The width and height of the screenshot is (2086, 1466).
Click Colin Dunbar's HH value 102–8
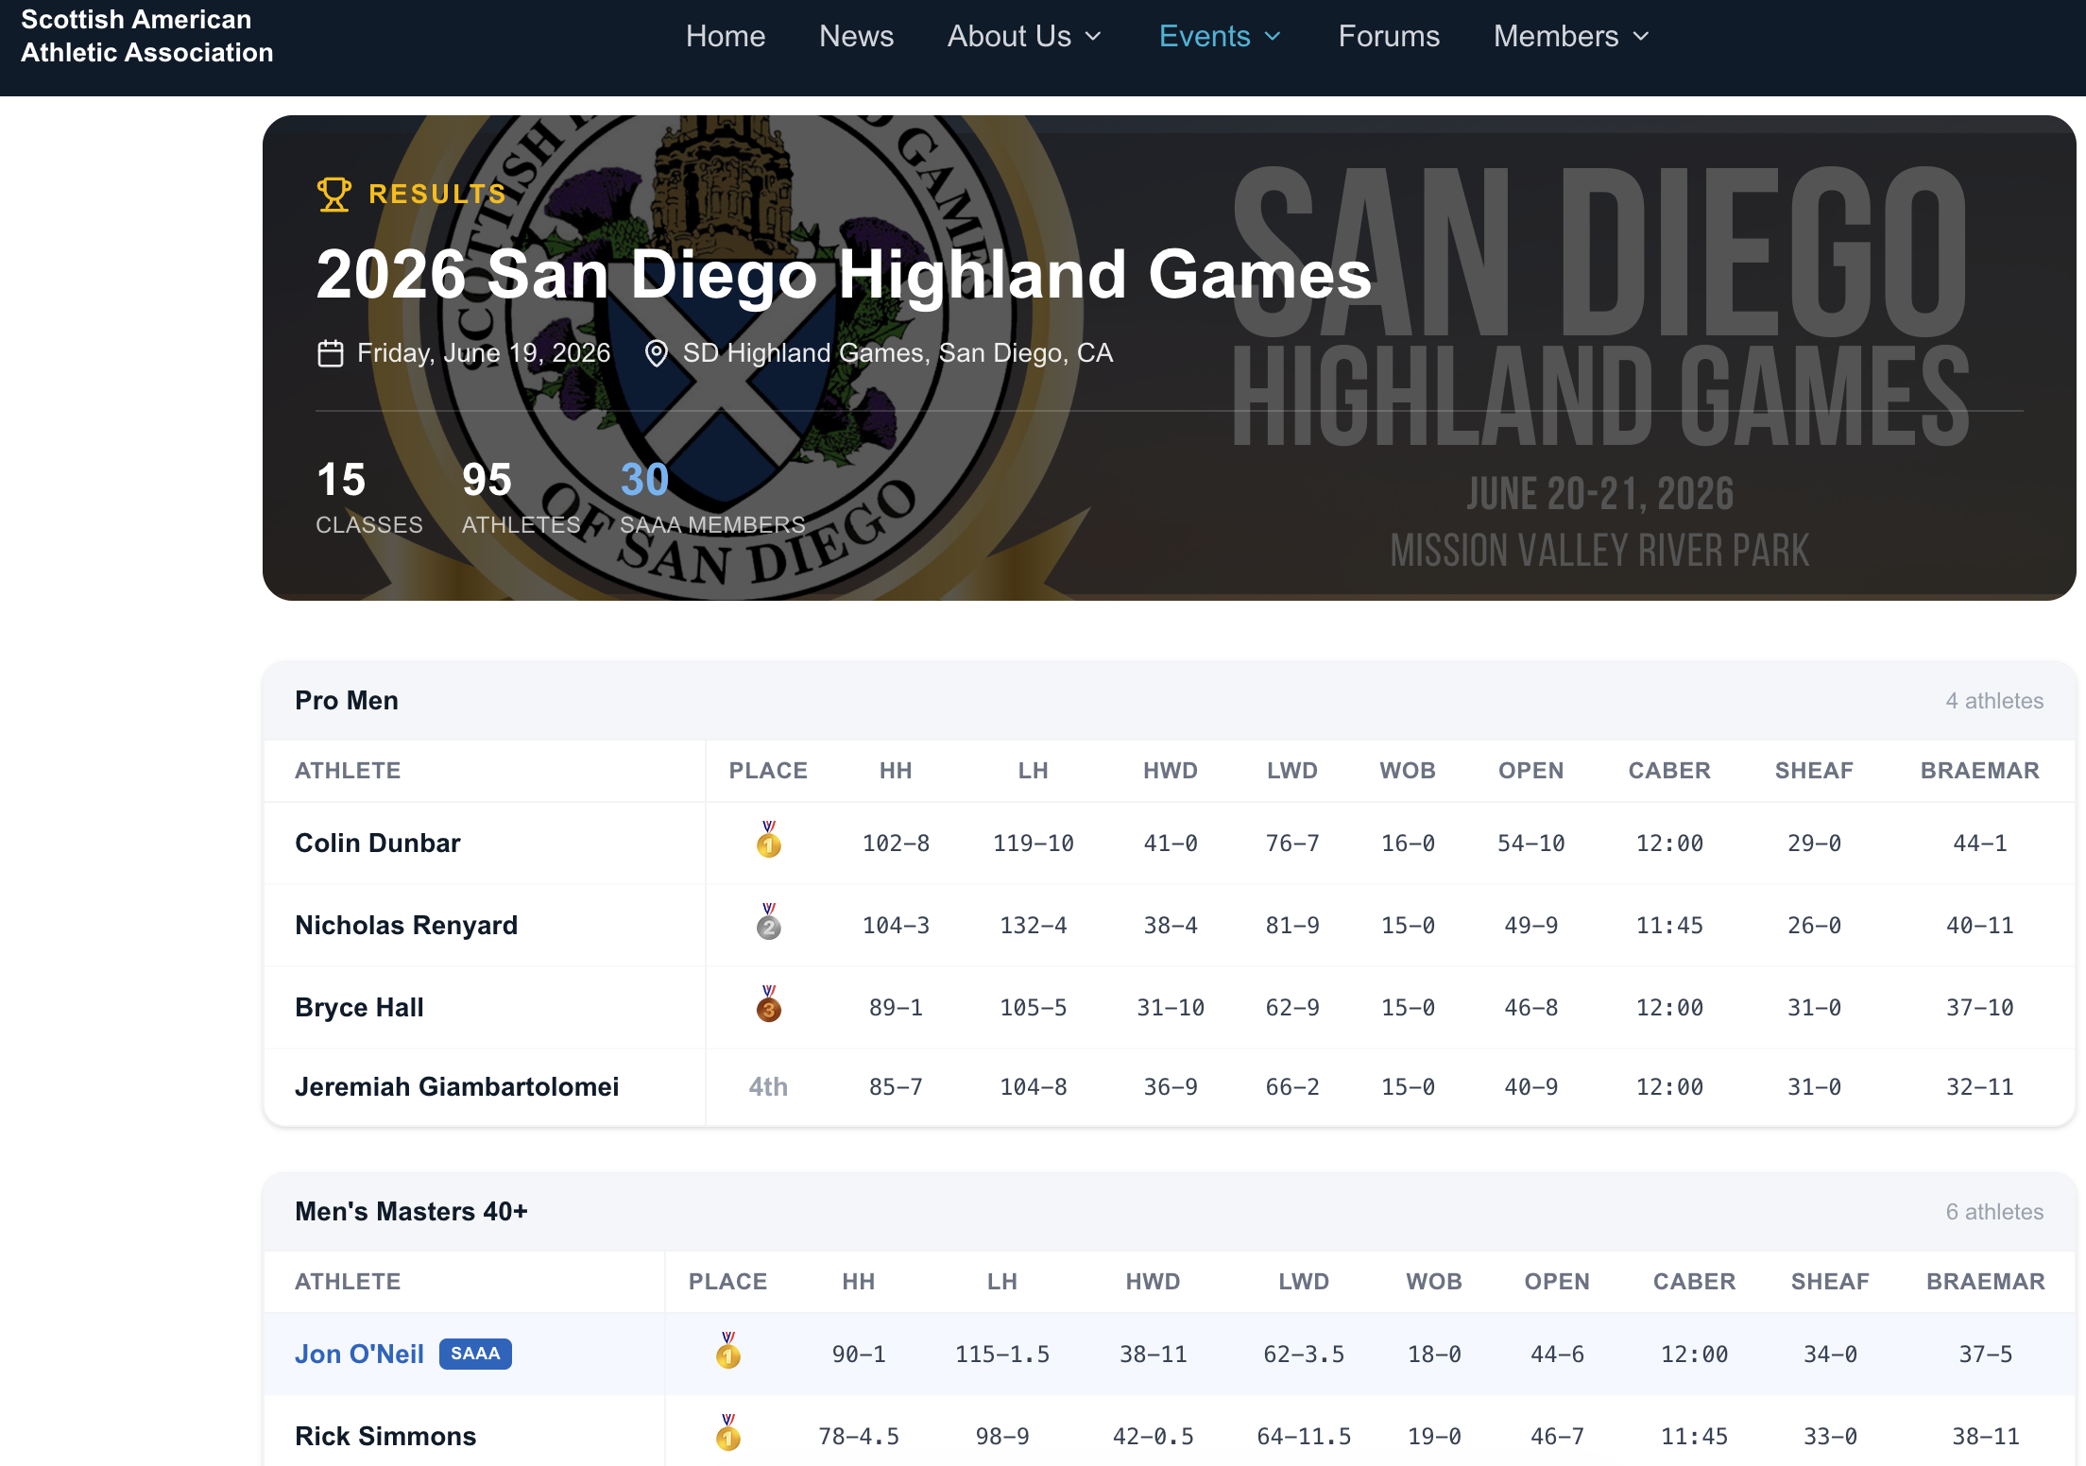(x=896, y=843)
